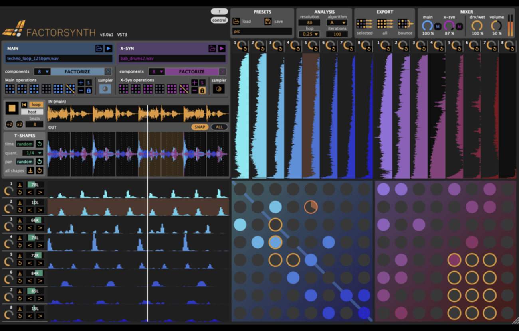Click the purple FACTORIZE button
The height and width of the screenshot is (331, 519).
tap(192, 72)
